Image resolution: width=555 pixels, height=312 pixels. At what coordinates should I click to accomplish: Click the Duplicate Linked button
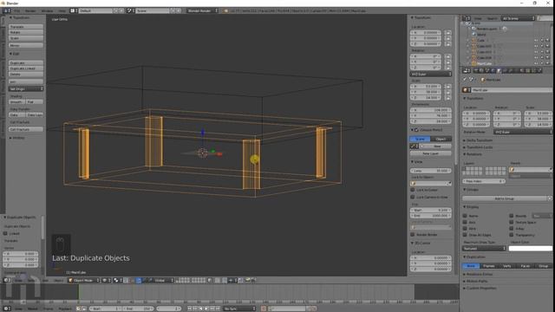[26, 68]
